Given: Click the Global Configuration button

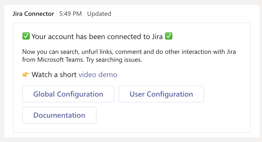Looking at the screenshot, I should click(x=68, y=94).
